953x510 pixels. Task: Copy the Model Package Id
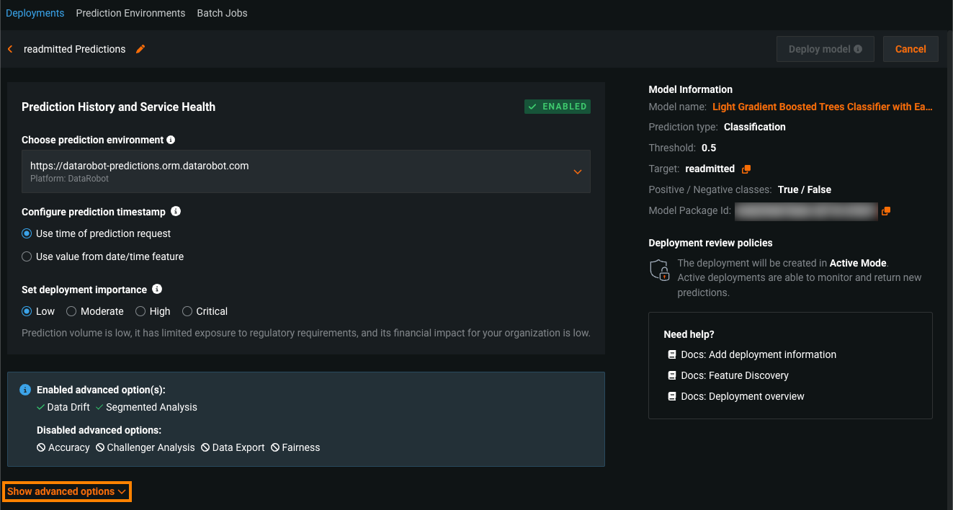(x=886, y=211)
